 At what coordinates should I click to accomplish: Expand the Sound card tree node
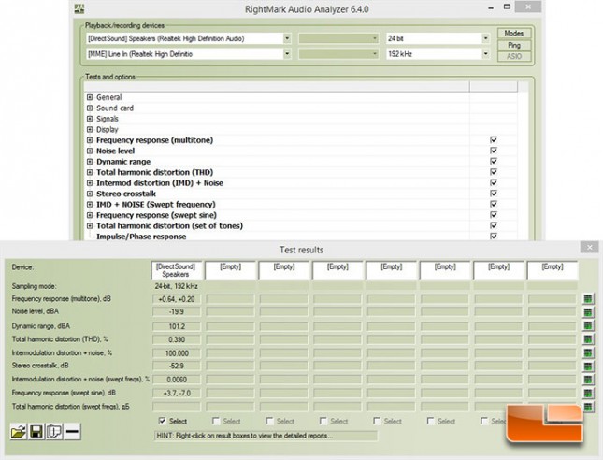tap(90, 108)
